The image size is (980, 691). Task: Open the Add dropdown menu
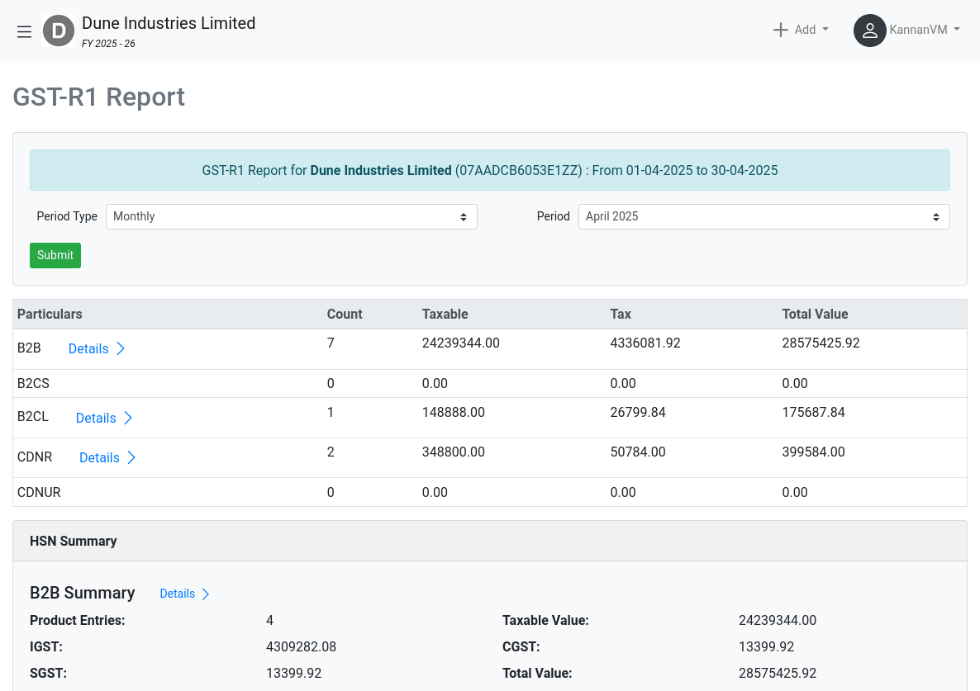pos(801,30)
